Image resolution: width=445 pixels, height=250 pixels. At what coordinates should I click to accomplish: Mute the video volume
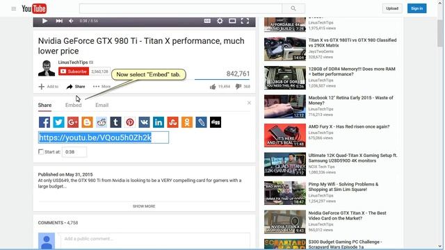tap(71, 21)
